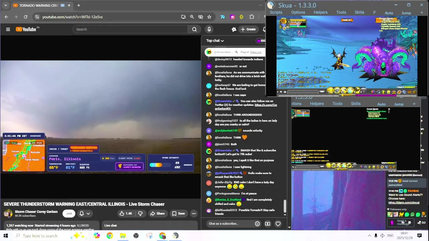Open the notification center in the taskbar

[x=419, y=236]
